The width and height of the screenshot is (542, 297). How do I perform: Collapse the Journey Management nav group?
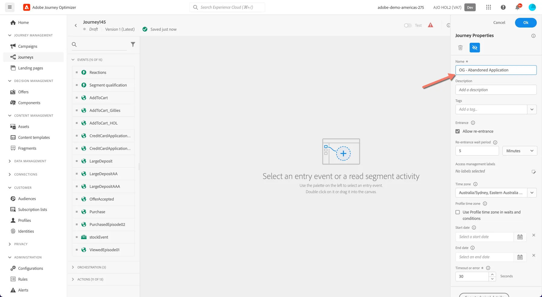(x=10, y=35)
